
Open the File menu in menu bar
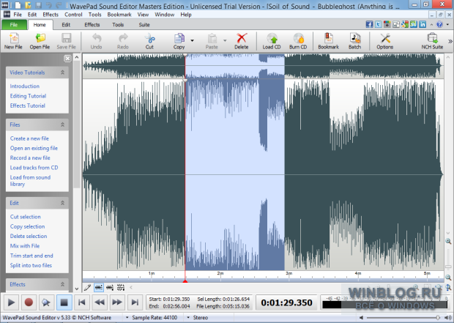(18, 15)
